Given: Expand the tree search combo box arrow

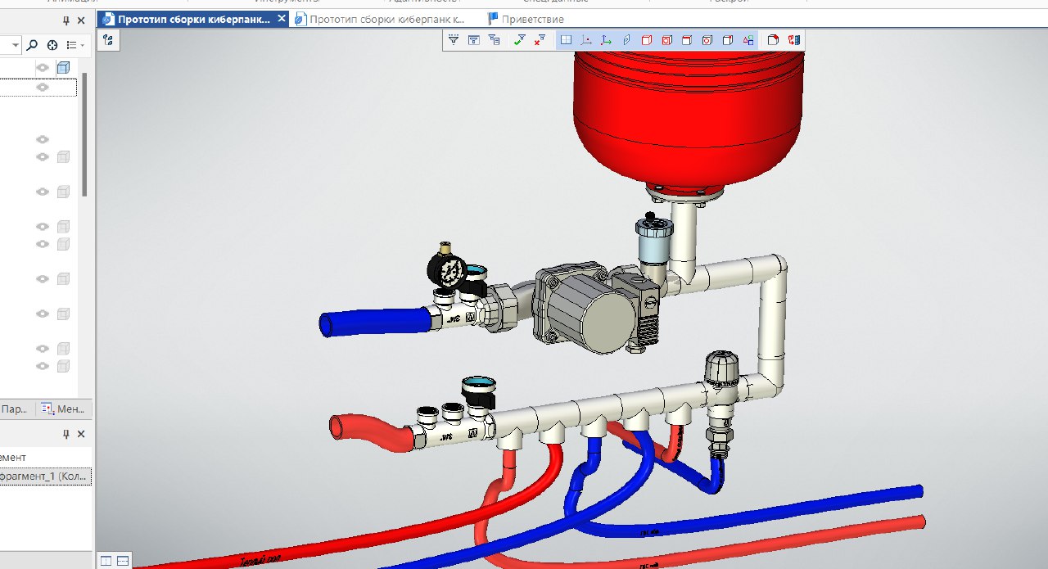Looking at the screenshot, I should [x=16, y=45].
